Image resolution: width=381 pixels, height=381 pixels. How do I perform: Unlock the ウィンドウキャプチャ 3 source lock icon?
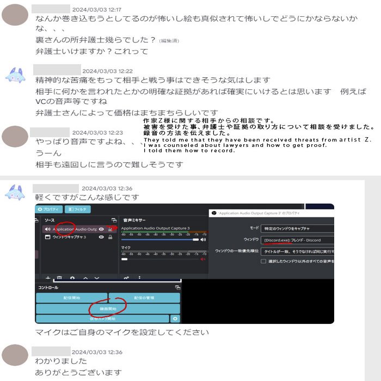[110, 237]
